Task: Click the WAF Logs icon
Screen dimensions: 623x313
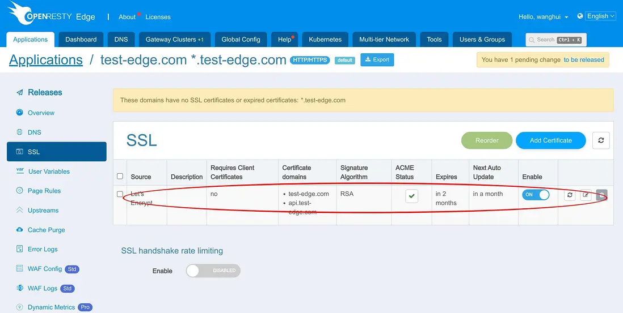Action: click(x=19, y=288)
